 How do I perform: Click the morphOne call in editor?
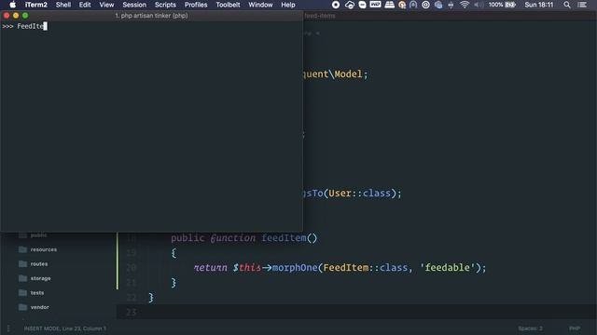coord(295,268)
